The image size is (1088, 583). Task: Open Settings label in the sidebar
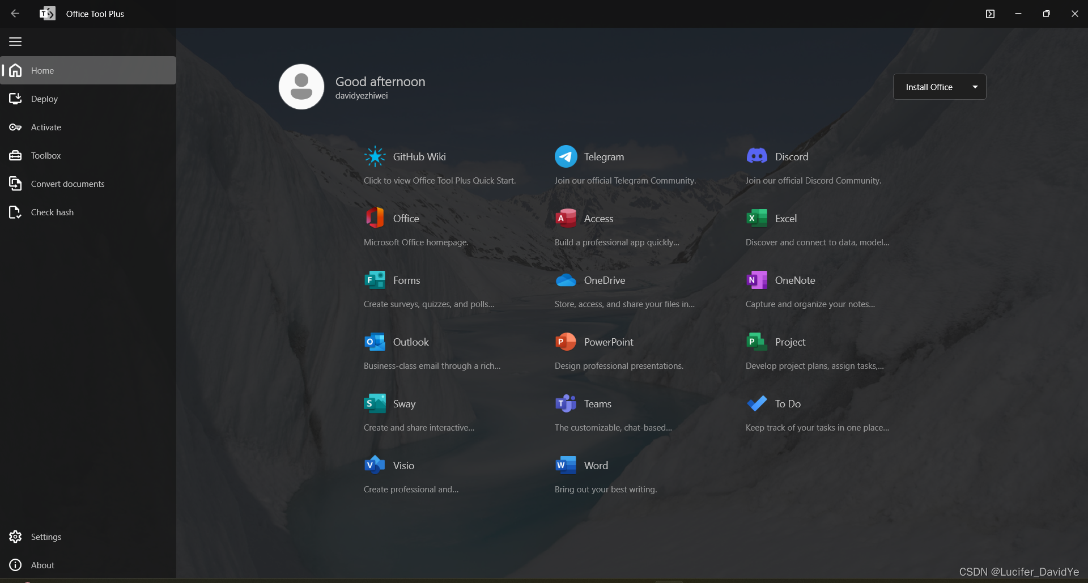click(46, 537)
